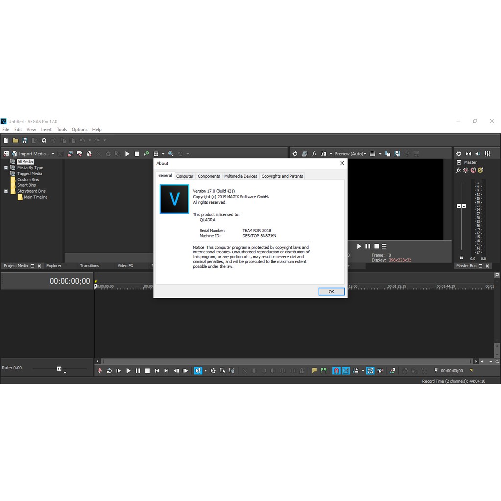
Task: Switch to the Transitions docked tab
Action: (x=90, y=266)
